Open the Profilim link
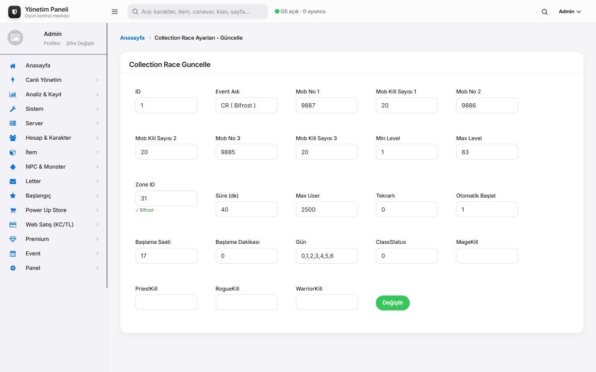Viewport: 596px width, 372px height. (x=52, y=43)
